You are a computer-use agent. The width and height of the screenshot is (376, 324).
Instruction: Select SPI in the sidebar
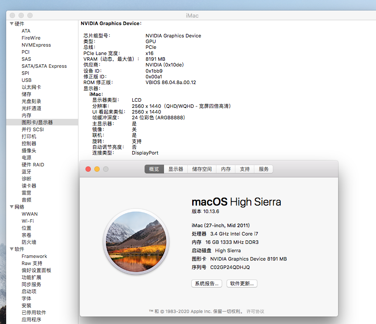(x=25, y=73)
